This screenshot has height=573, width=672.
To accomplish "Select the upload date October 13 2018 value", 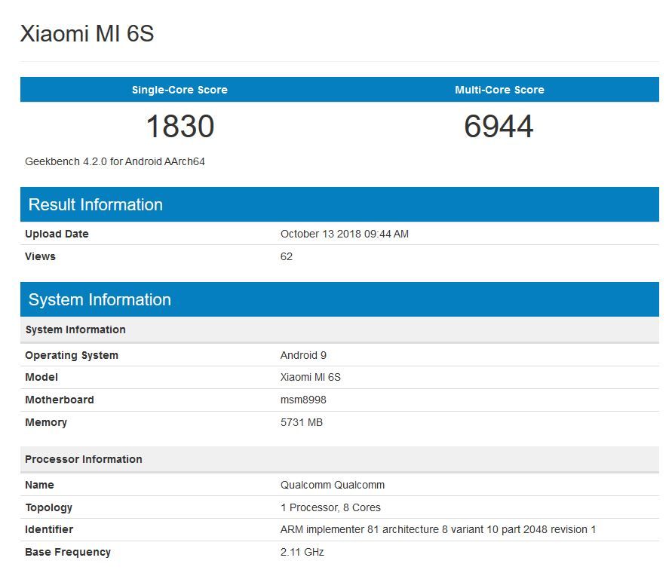I will 345,234.
